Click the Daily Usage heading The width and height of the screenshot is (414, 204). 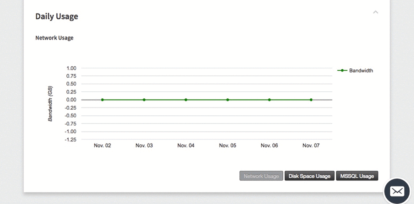[57, 16]
